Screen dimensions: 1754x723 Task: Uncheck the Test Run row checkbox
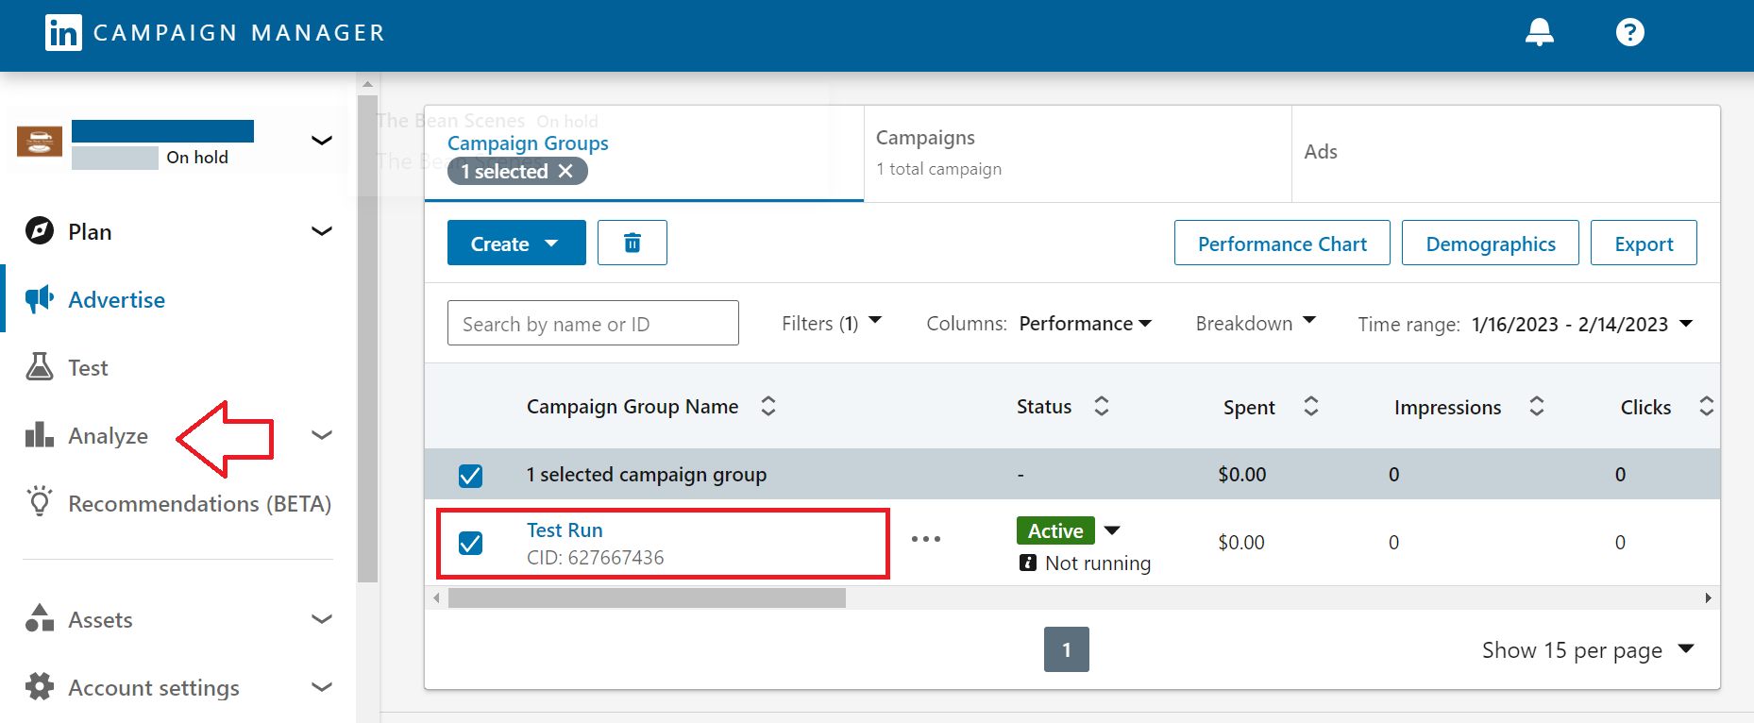click(x=470, y=543)
